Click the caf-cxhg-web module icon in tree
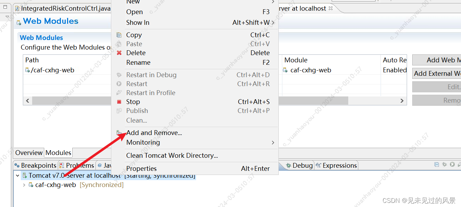The image size is (461, 207). [31, 185]
